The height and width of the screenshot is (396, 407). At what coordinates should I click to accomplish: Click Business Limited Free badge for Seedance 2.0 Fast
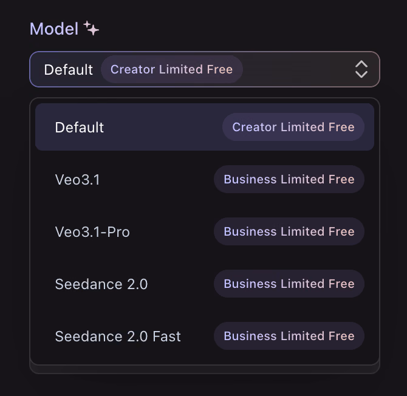coord(289,336)
